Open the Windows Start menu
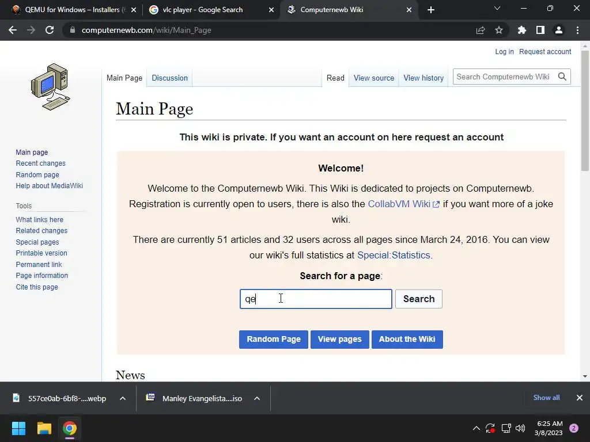The height and width of the screenshot is (442, 590). (18, 428)
